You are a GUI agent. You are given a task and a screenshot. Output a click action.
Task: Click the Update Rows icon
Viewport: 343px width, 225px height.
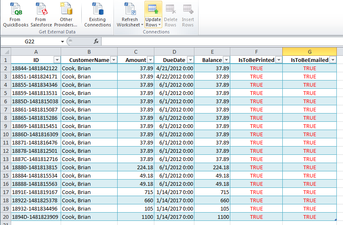tap(153, 9)
